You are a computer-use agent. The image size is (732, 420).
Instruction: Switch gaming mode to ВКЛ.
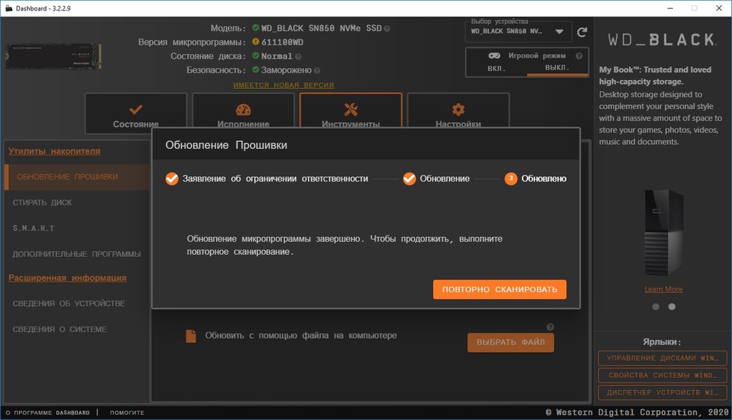[496, 68]
